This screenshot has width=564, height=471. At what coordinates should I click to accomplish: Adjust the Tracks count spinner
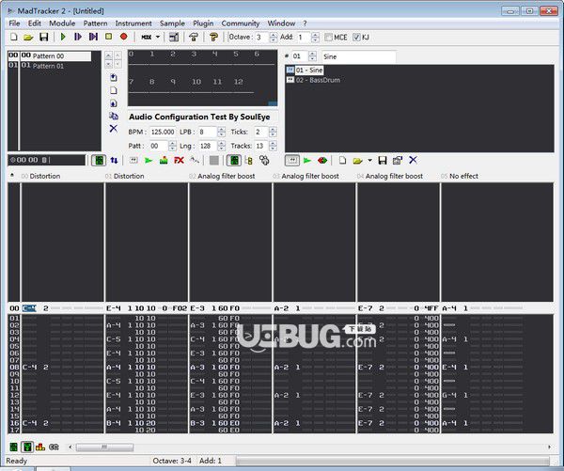[273, 146]
